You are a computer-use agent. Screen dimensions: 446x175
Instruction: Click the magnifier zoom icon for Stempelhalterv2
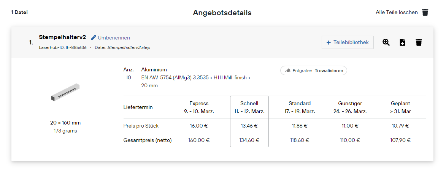click(386, 43)
